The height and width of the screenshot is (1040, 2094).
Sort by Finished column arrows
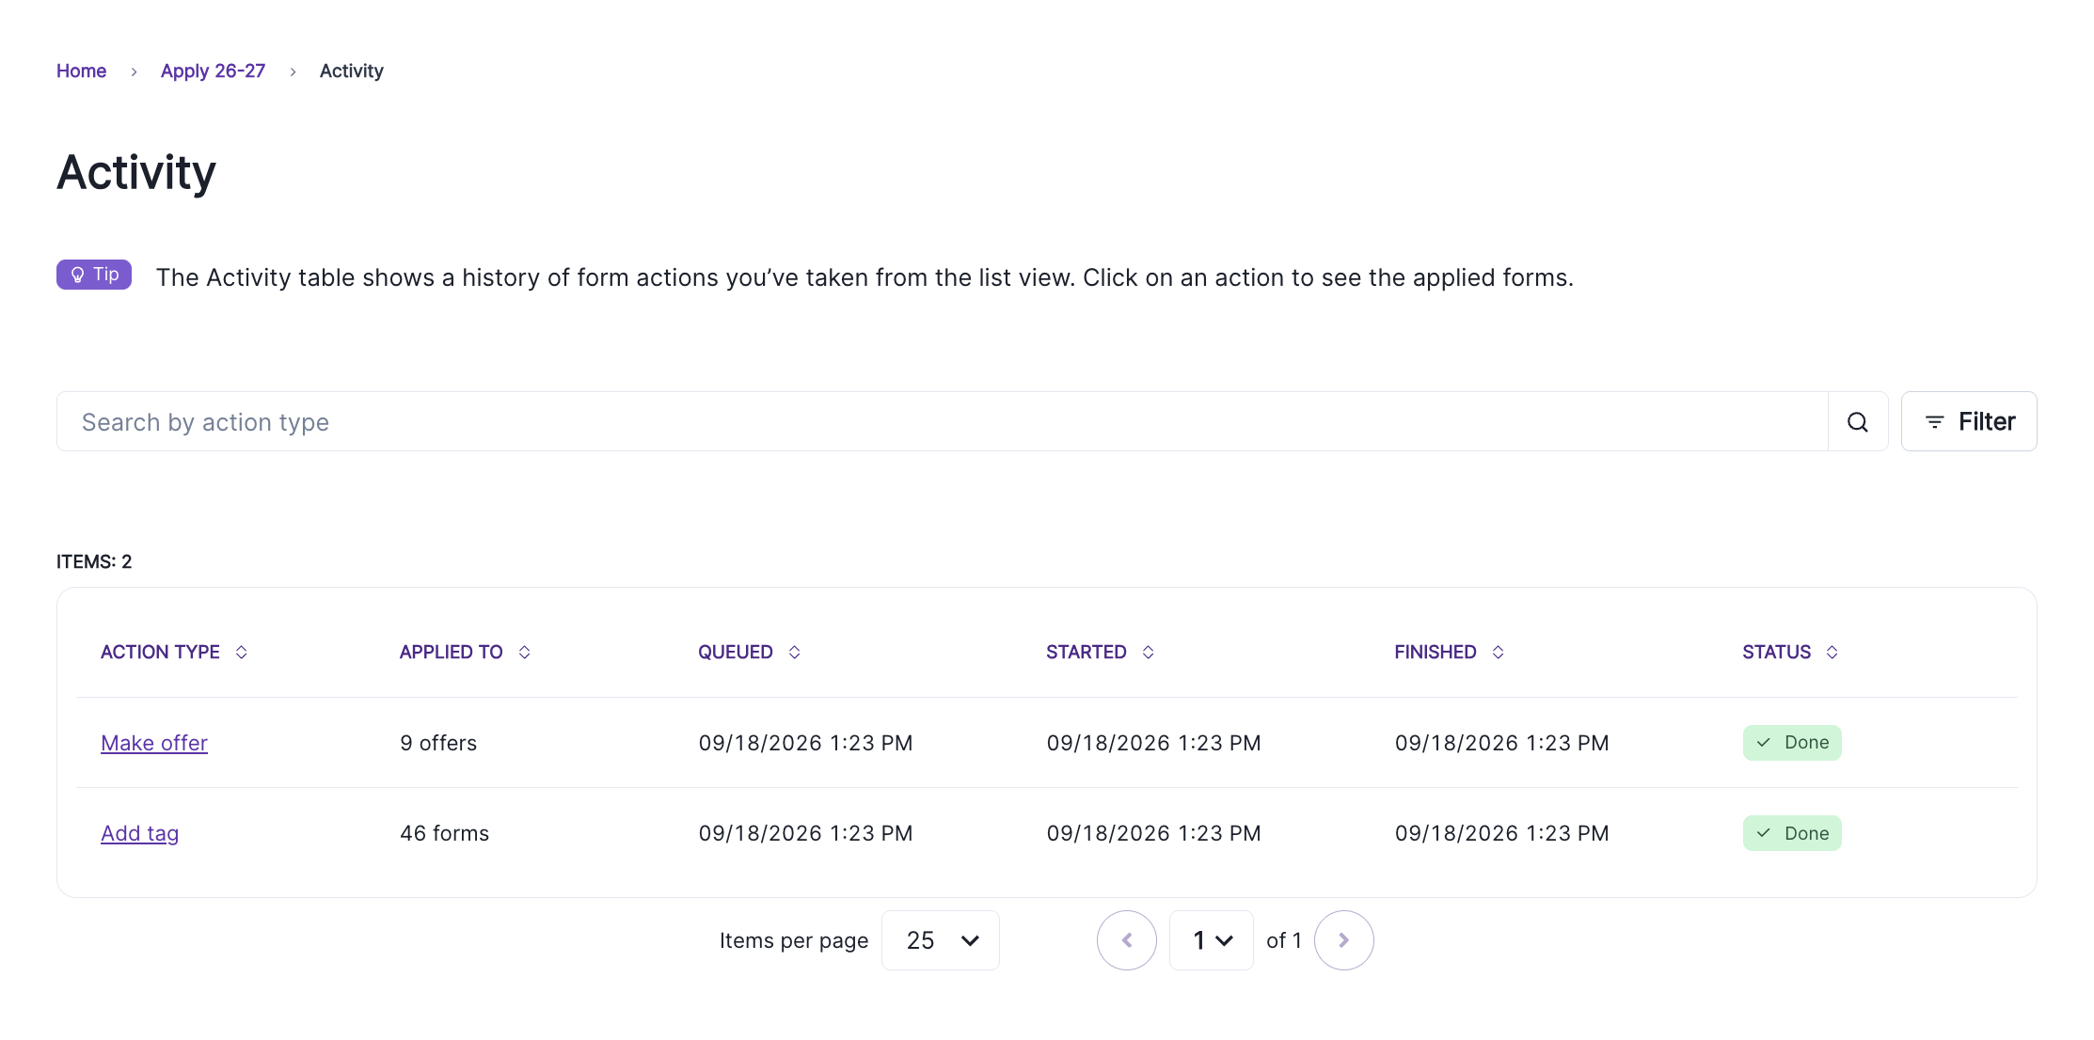(1499, 653)
